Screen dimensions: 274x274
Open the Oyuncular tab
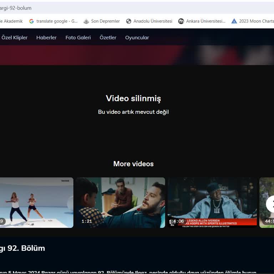(137, 37)
